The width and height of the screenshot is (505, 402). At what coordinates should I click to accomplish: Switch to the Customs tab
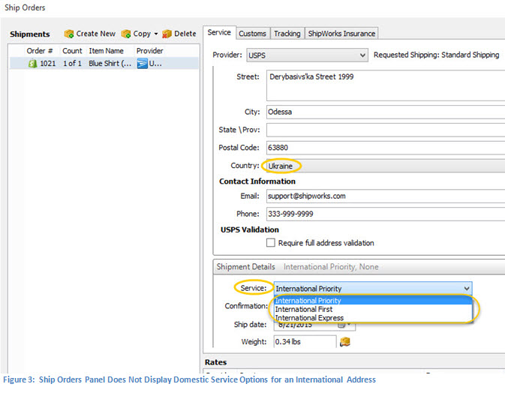point(252,34)
